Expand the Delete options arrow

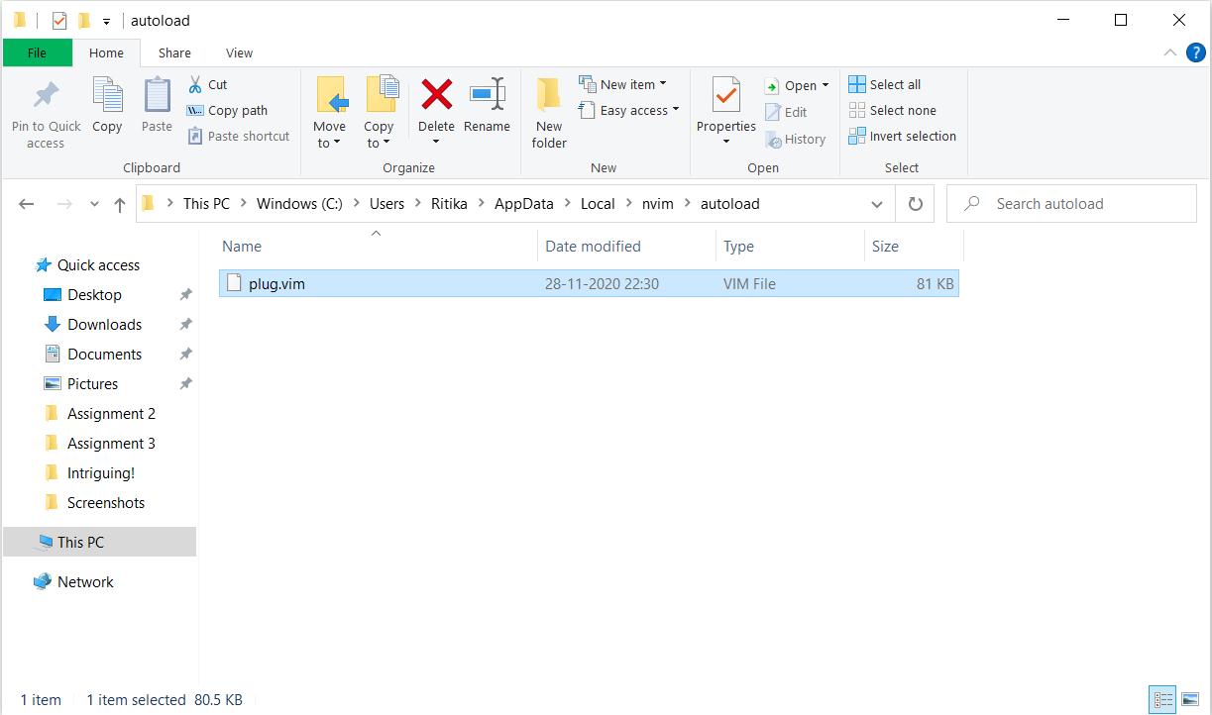[x=436, y=142]
